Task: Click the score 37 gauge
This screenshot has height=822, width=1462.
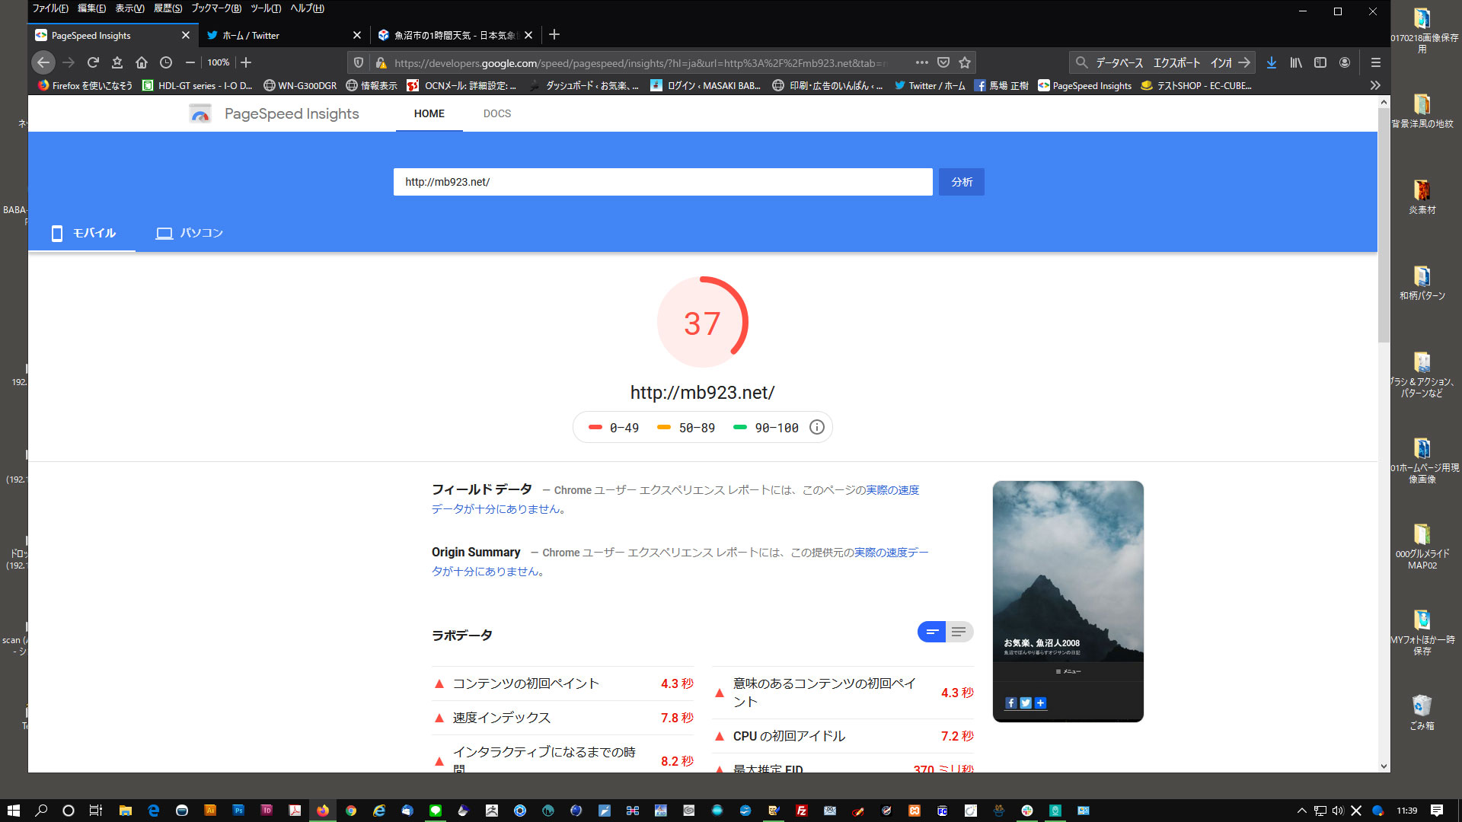Action: [702, 323]
